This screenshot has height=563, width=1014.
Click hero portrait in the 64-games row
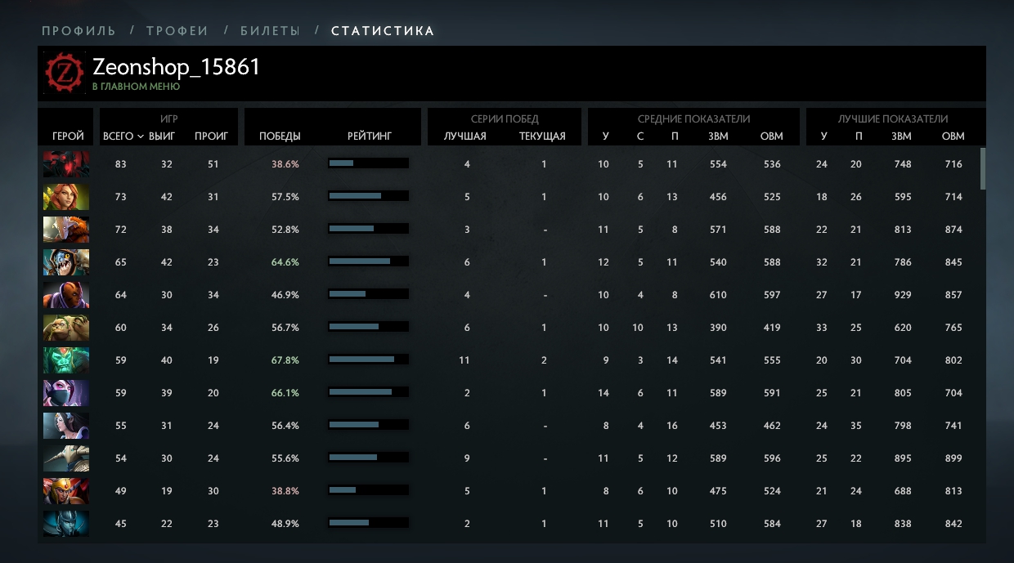pos(66,295)
